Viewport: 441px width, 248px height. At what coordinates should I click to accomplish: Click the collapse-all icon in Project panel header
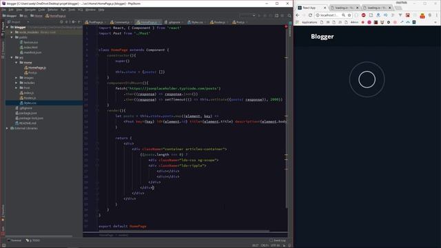tap(67, 22)
